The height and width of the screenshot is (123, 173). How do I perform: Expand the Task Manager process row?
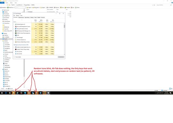point(14,37)
